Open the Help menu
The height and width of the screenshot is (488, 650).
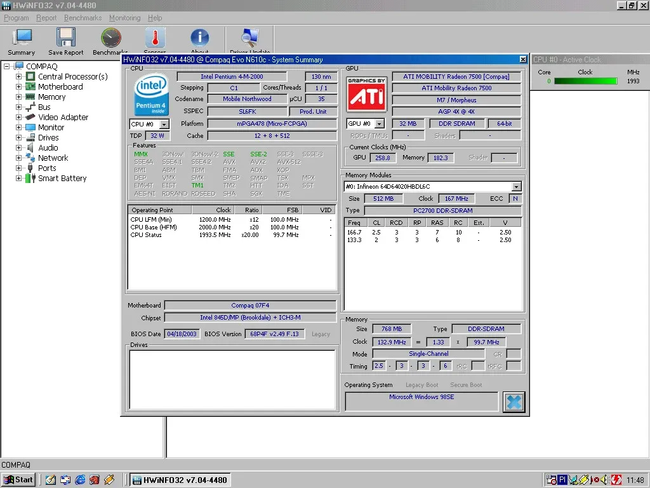(x=155, y=18)
